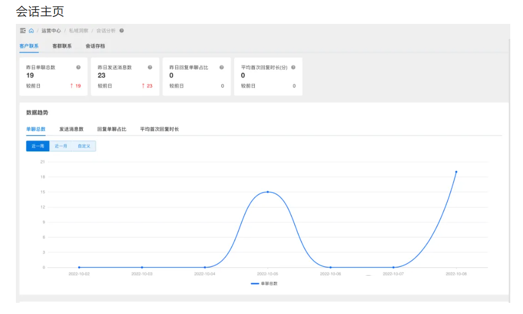This screenshot has height=314, width=523.
Task: Click help icon beside 会话分析
Action: coord(122,31)
